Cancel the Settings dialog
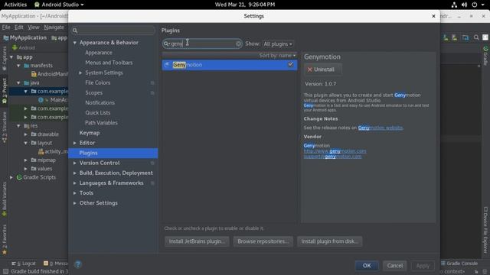Viewport: 490px width, 275px height. tap(395, 266)
